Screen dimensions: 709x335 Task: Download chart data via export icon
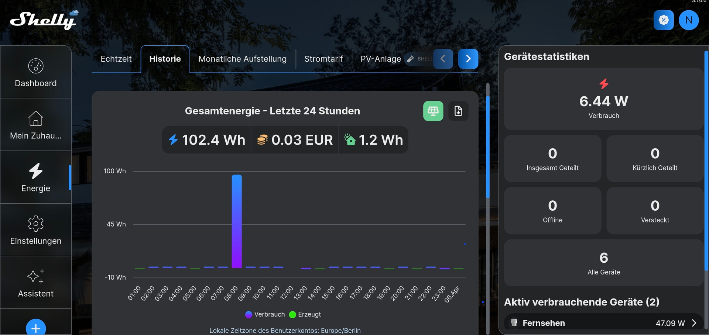click(x=458, y=111)
